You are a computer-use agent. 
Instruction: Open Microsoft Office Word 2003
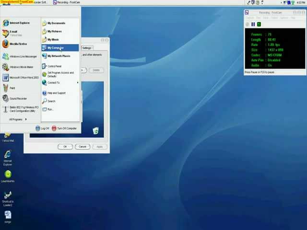(20, 78)
